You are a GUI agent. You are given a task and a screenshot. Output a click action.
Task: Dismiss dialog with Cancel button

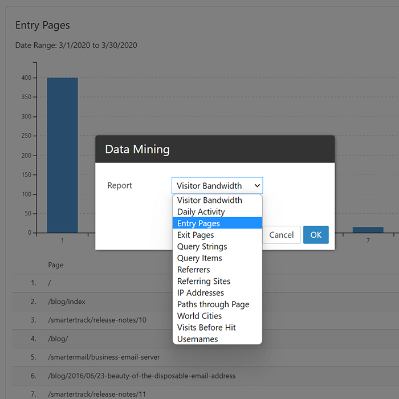click(281, 235)
